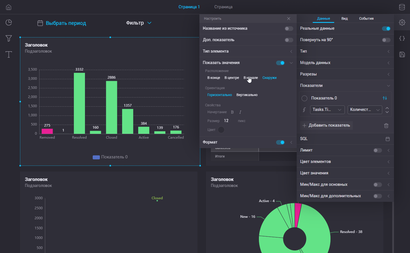Enable the Название из источника toggle

[289, 29]
